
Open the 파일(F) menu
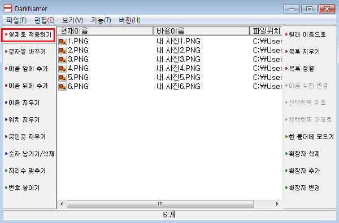(x=16, y=20)
